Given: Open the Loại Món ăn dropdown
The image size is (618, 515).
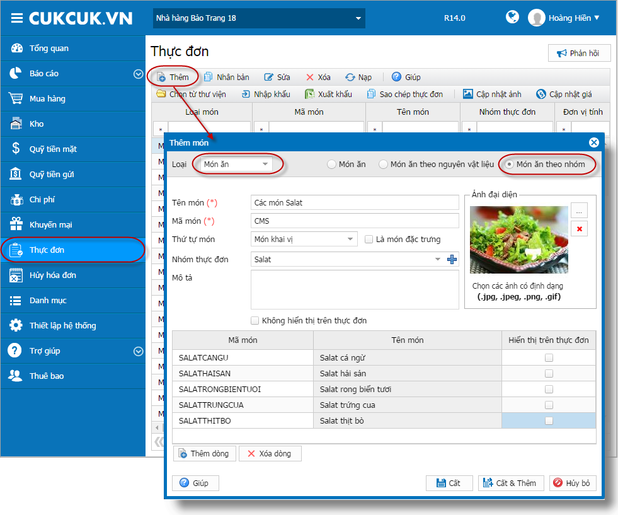Looking at the screenshot, I should coord(236,164).
